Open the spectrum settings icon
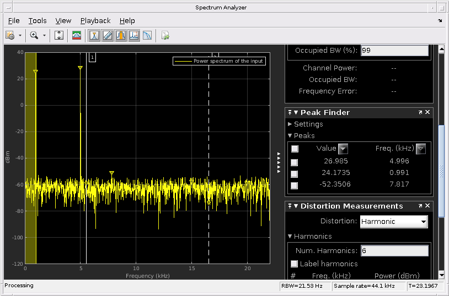The image size is (449, 296). (77, 35)
